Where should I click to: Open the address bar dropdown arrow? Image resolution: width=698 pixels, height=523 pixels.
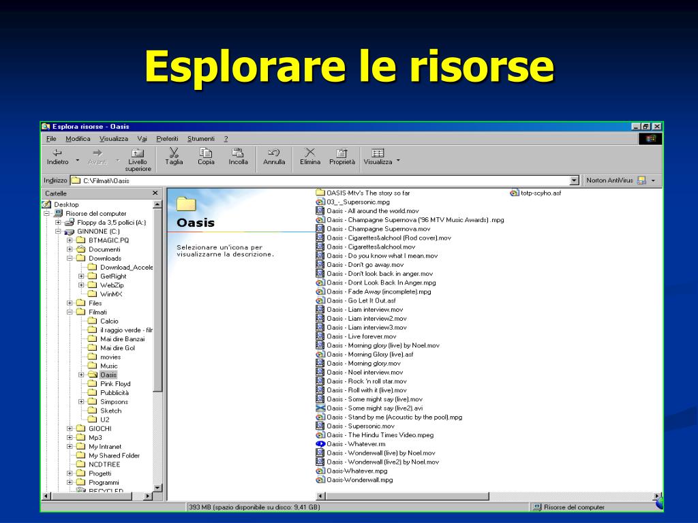574,180
